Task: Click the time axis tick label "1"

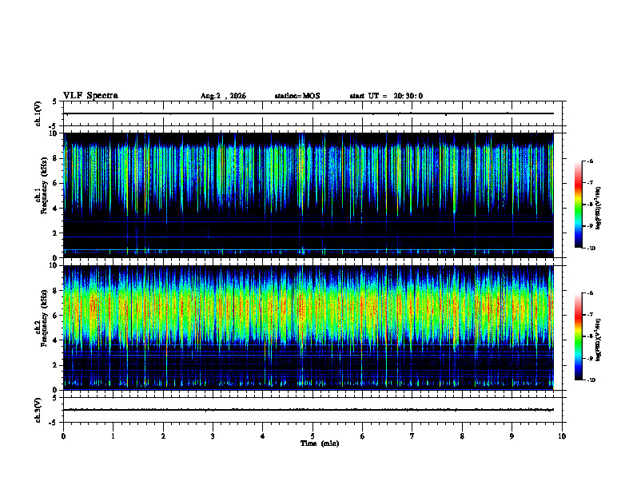Action: point(113,436)
